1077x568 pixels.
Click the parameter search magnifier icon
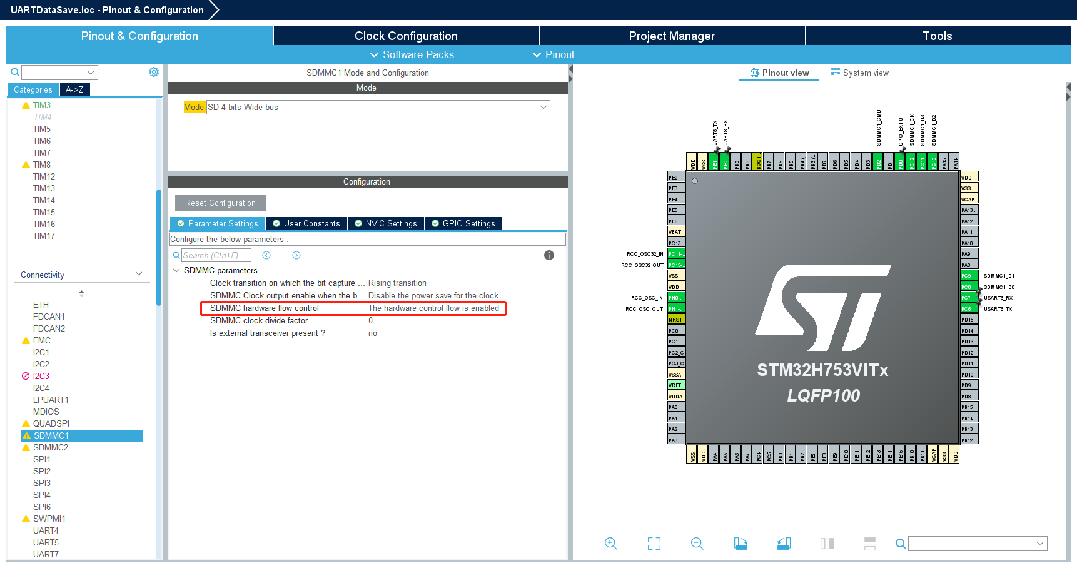pyautogui.click(x=176, y=255)
